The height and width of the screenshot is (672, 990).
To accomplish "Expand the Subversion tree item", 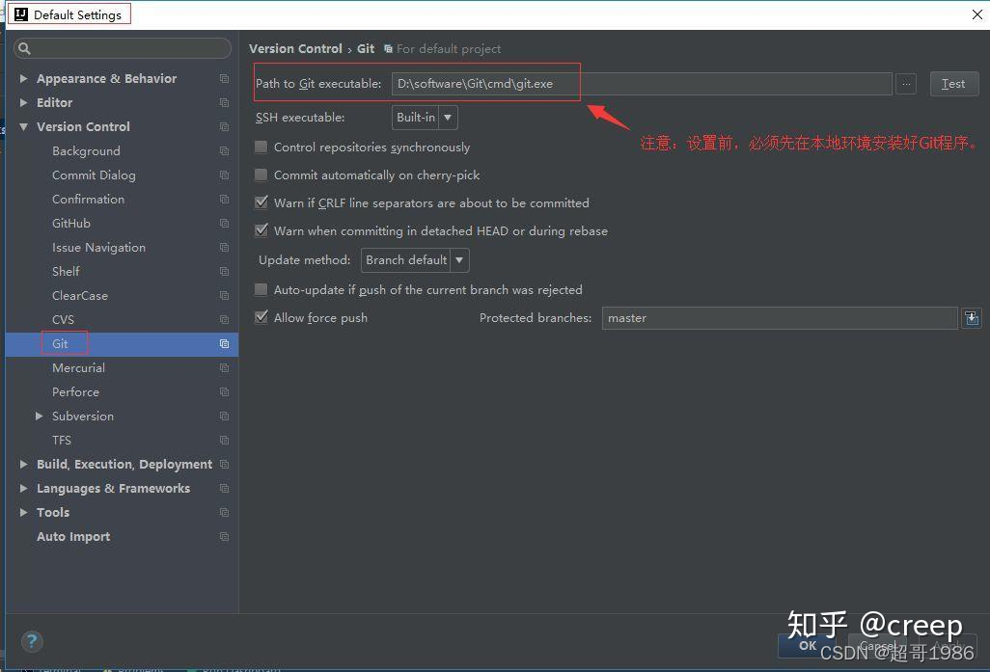I will (39, 416).
